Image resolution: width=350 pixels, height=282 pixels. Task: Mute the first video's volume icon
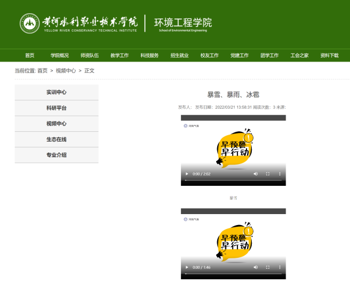(255, 173)
